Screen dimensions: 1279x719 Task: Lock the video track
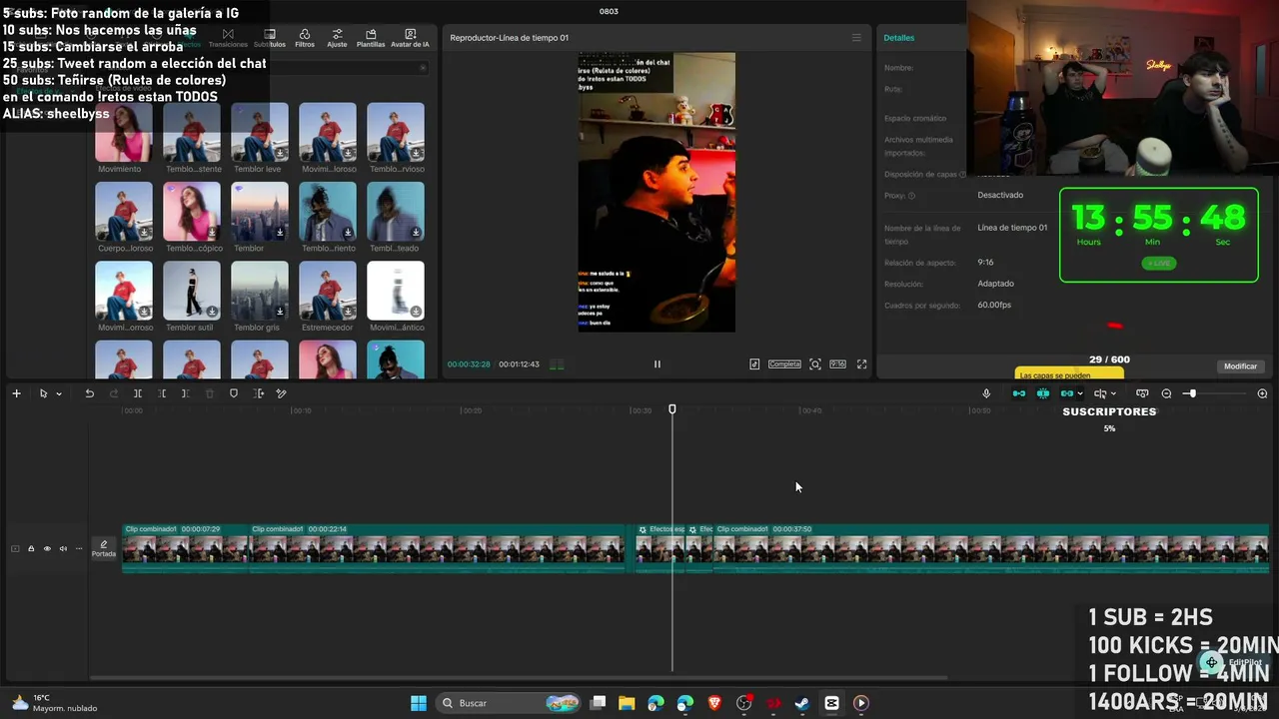coord(31,548)
